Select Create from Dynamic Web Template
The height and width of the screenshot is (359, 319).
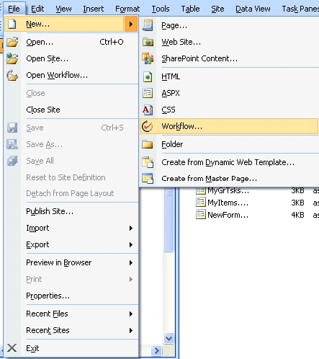(229, 162)
